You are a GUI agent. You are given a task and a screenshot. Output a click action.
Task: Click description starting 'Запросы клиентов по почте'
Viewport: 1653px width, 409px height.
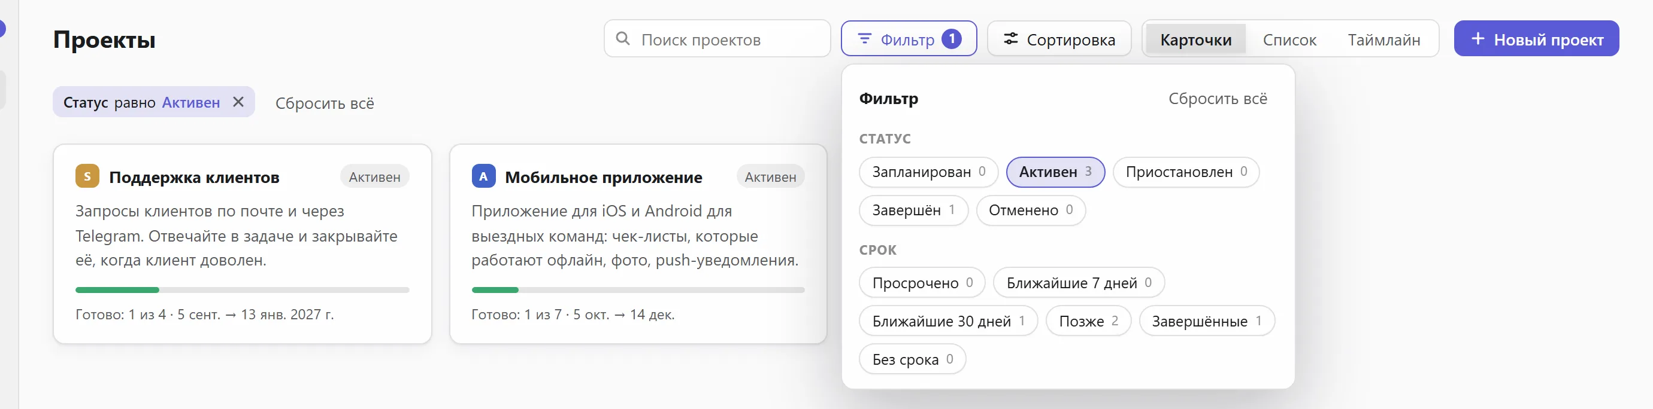236,236
